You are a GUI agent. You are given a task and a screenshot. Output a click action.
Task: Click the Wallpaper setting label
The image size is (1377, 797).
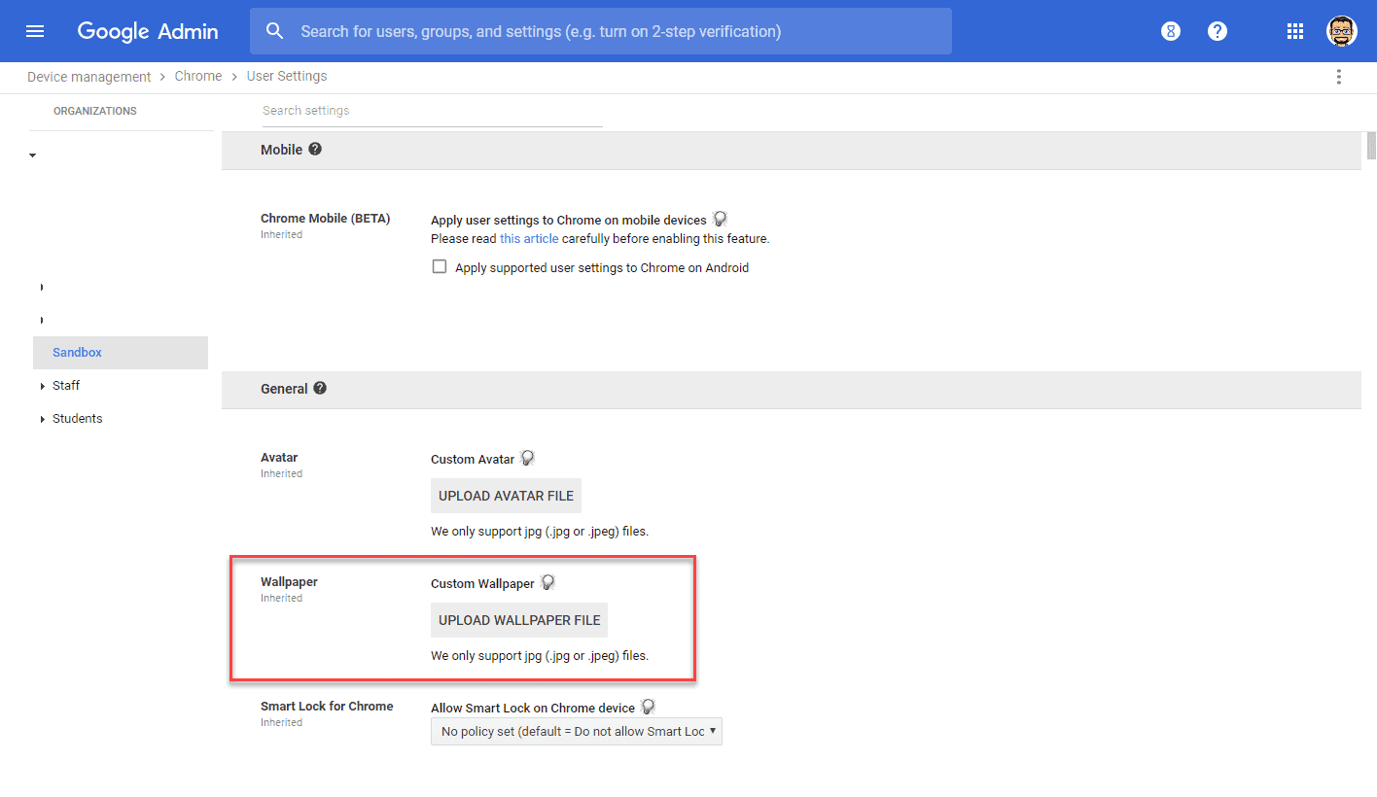point(289,582)
